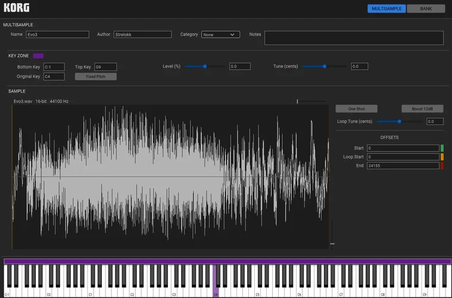Click the KORG logo
452x298 pixels.
16,8
